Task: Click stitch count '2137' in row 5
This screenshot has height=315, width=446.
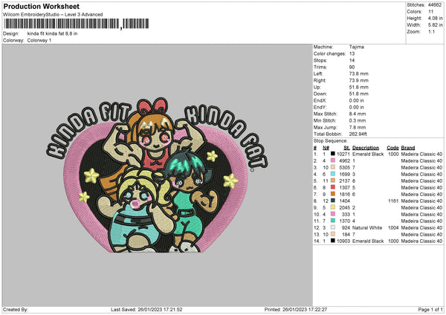Action: click(x=344, y=181)
